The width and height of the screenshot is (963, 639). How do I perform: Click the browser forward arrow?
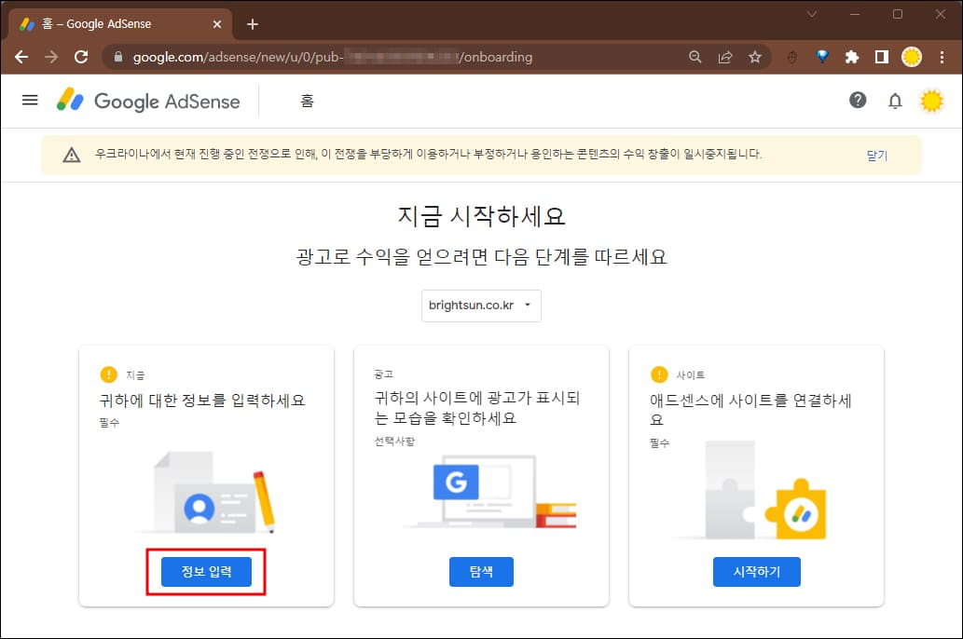pos(51,57)
